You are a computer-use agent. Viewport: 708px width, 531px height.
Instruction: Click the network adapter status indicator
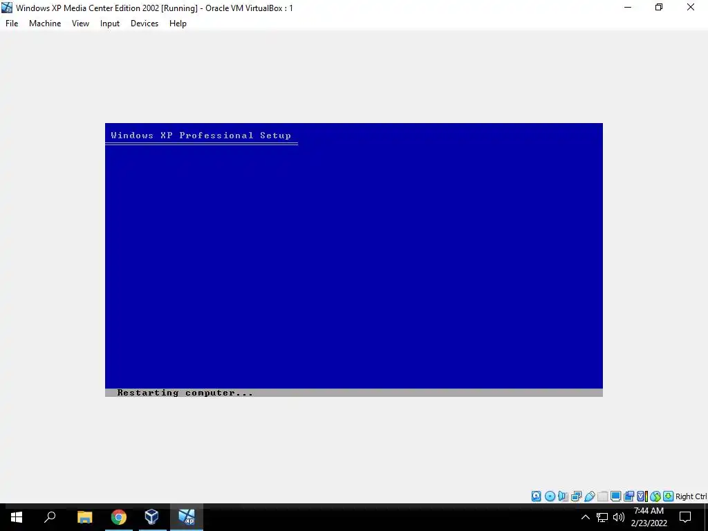pyautogui.click(x=576, y=496)
